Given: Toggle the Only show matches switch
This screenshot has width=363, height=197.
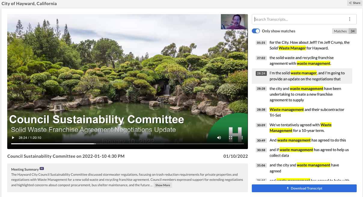Looking at the screenshot, I should tap(256, 31).
